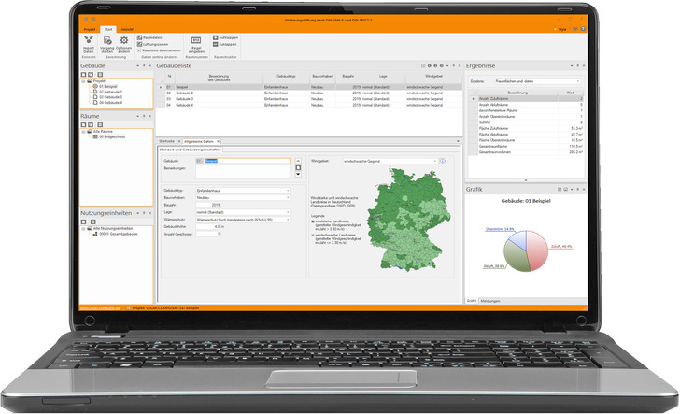Switch to the Startseite document tab

(168, 140)
